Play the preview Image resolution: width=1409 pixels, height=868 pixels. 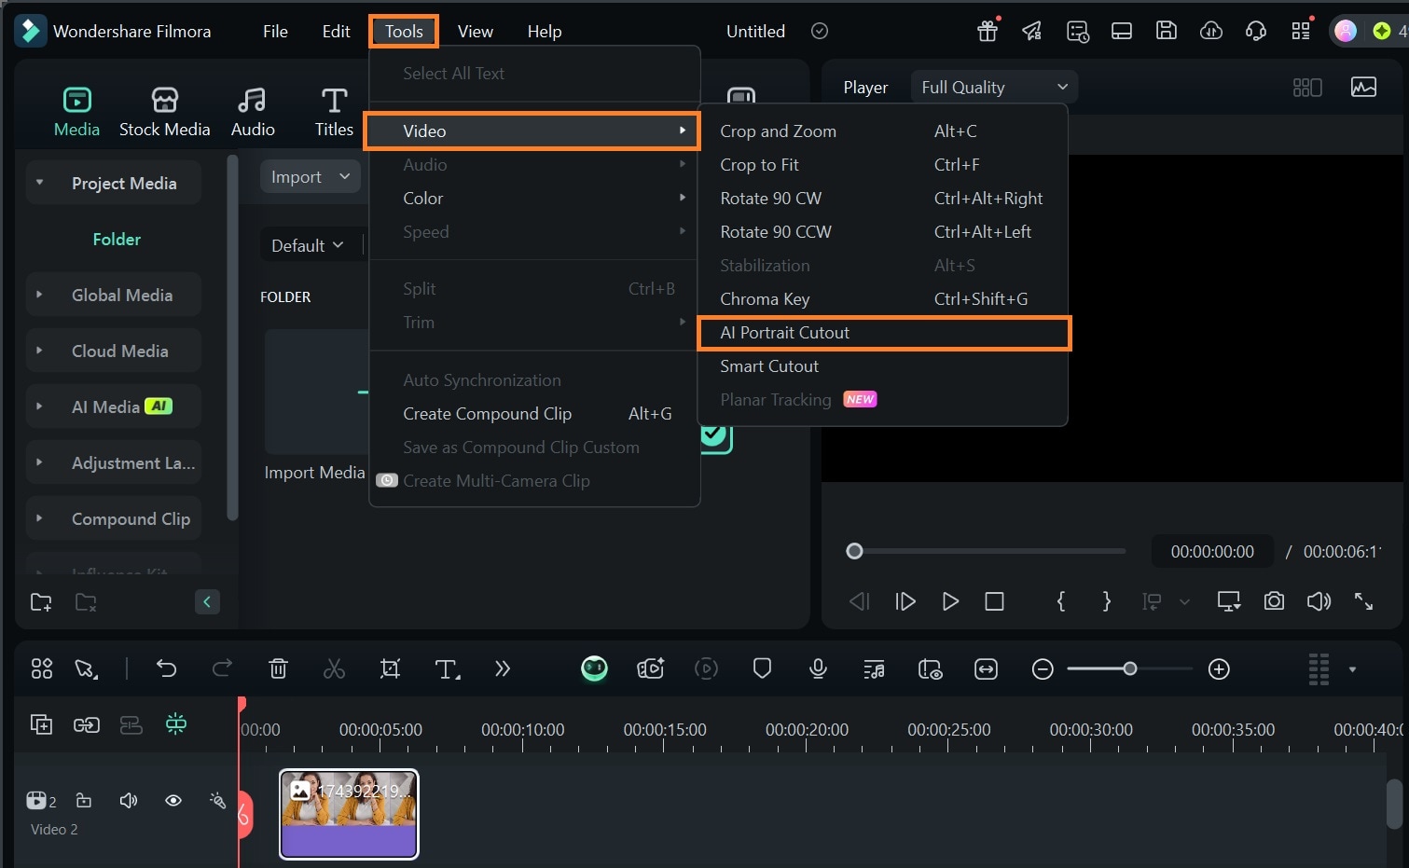950,601
